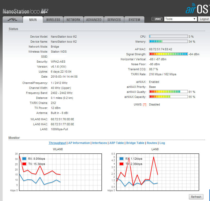Click the Distance value 0.1 miles (0.2 km)
Screen dimensions: 210x201
(x=62, y=98)
